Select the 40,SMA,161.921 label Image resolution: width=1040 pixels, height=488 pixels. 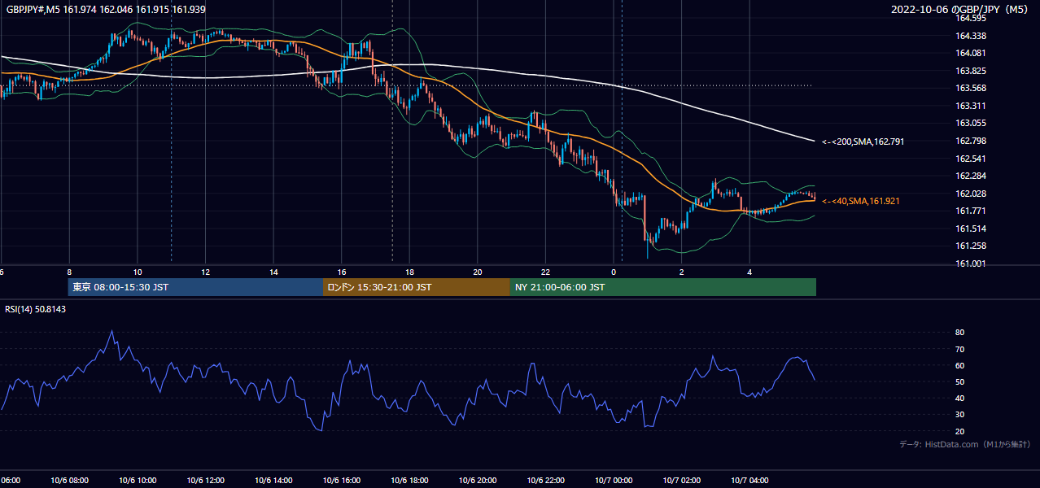[861, 201]
